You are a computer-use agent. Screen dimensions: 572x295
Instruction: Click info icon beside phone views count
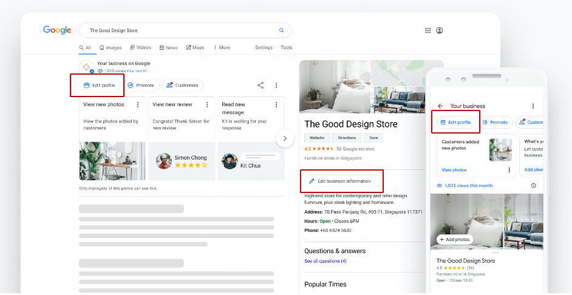tap(533, 186)
